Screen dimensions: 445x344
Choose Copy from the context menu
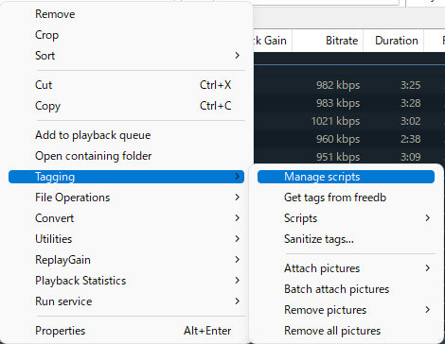(126, 106)
